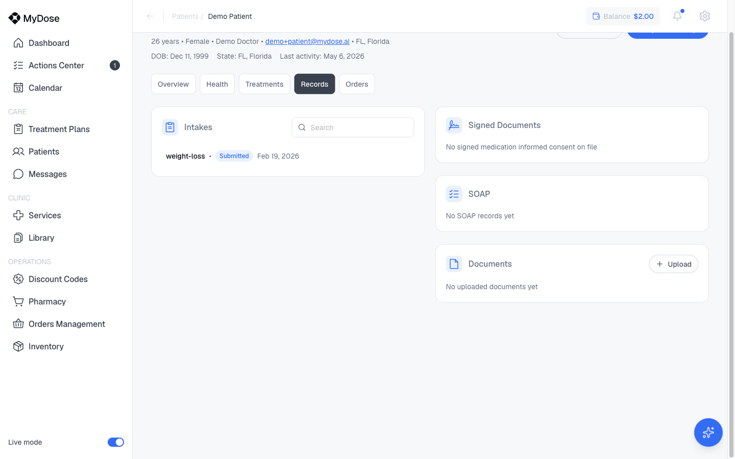
Task: Switch to the Treatments tab
Action: tap(264, 84)
